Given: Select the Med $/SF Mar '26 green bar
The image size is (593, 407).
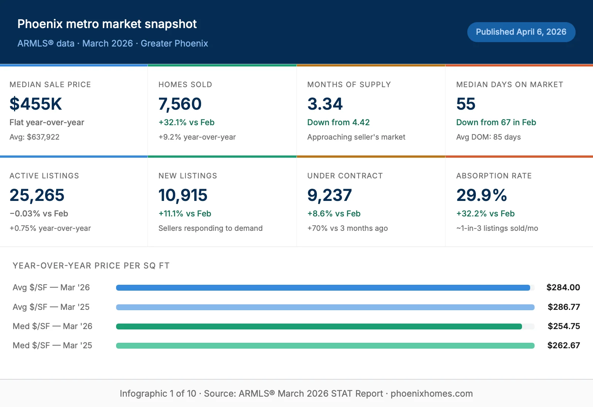Looking at the screenshot, I should point(319,326).
